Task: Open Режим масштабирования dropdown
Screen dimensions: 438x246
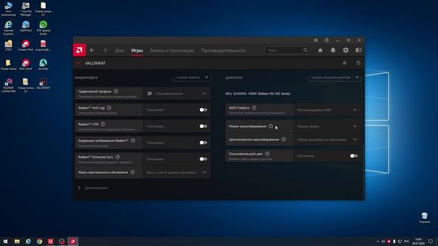Action: [x=327, y=126]
